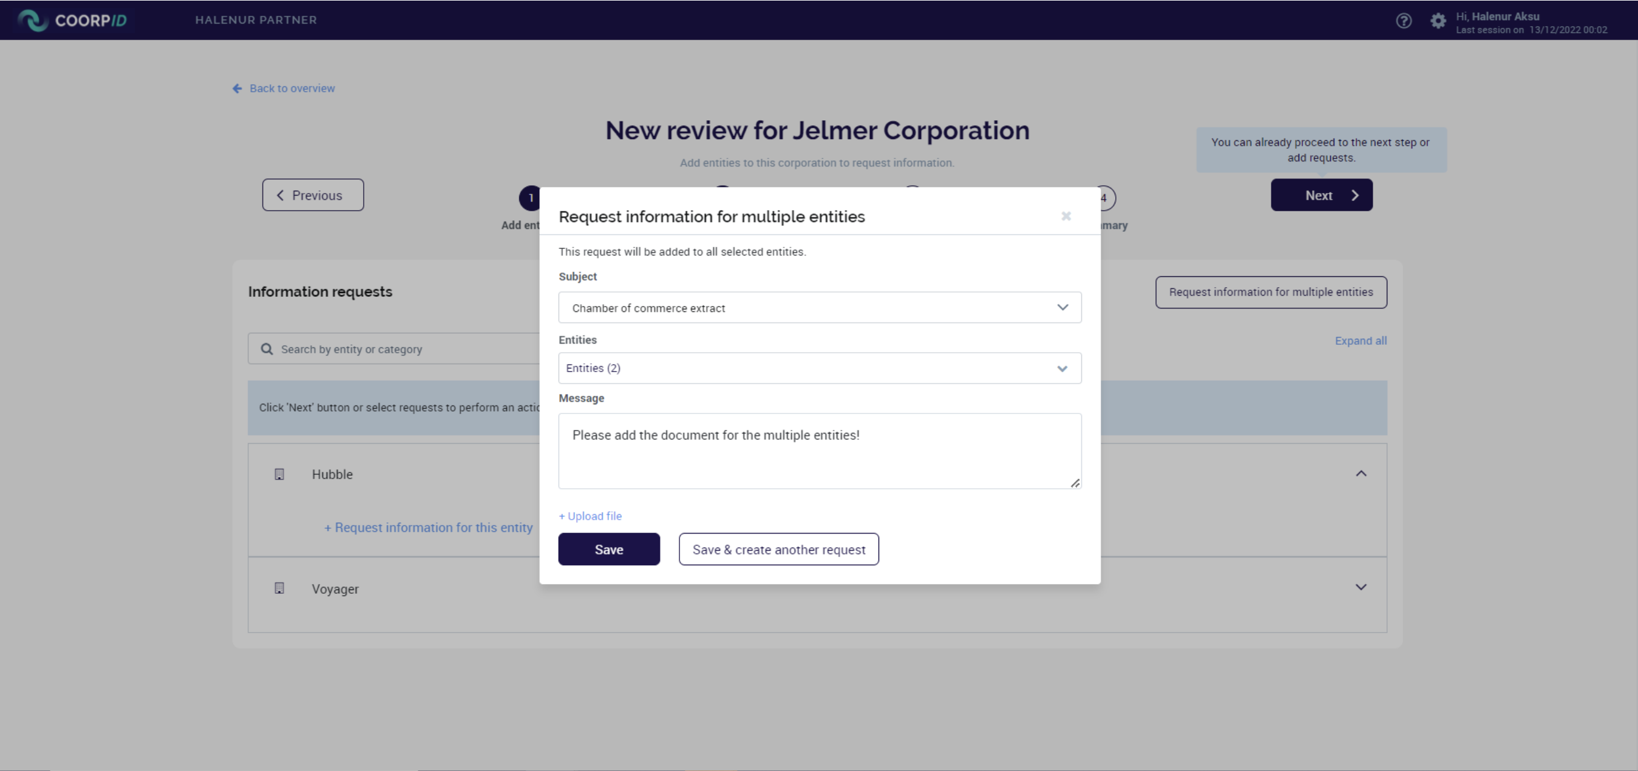Viewport: 1638px width, 771px height.
Task: Click the back arrow icon near overview
Action: click(237, 89)
